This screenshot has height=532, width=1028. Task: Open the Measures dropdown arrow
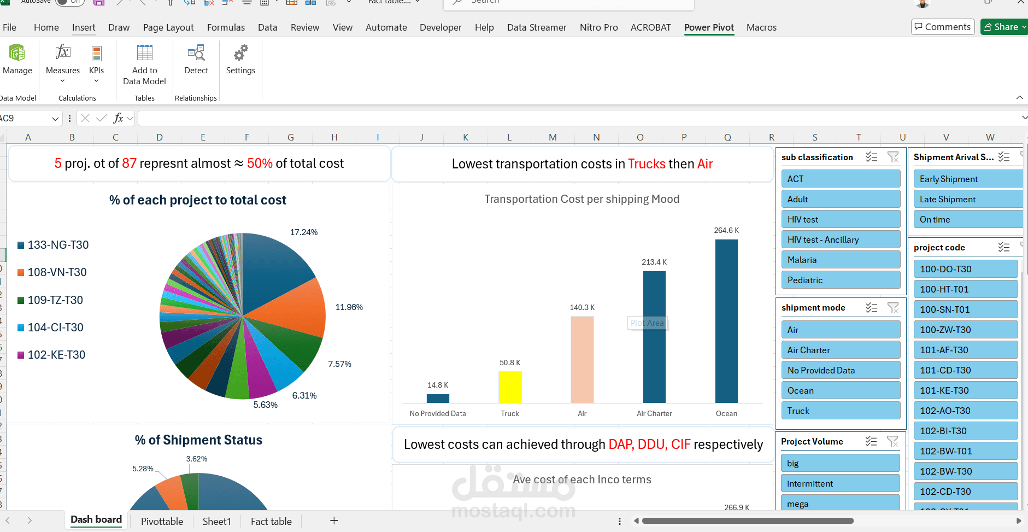coord(62,81)
